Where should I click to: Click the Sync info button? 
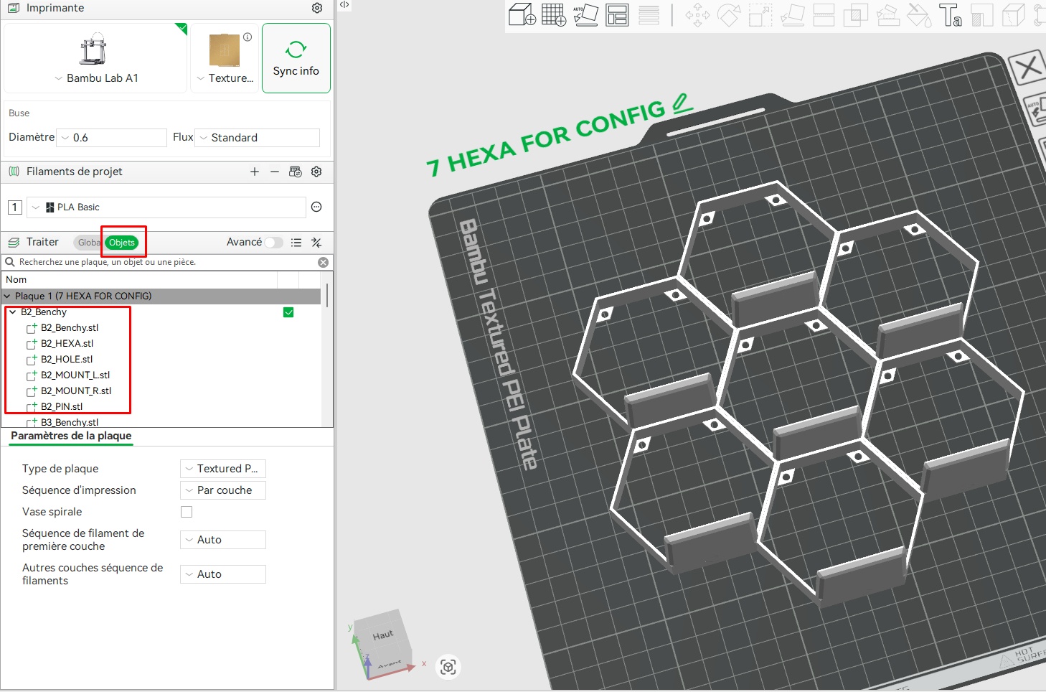click(296, 58)
